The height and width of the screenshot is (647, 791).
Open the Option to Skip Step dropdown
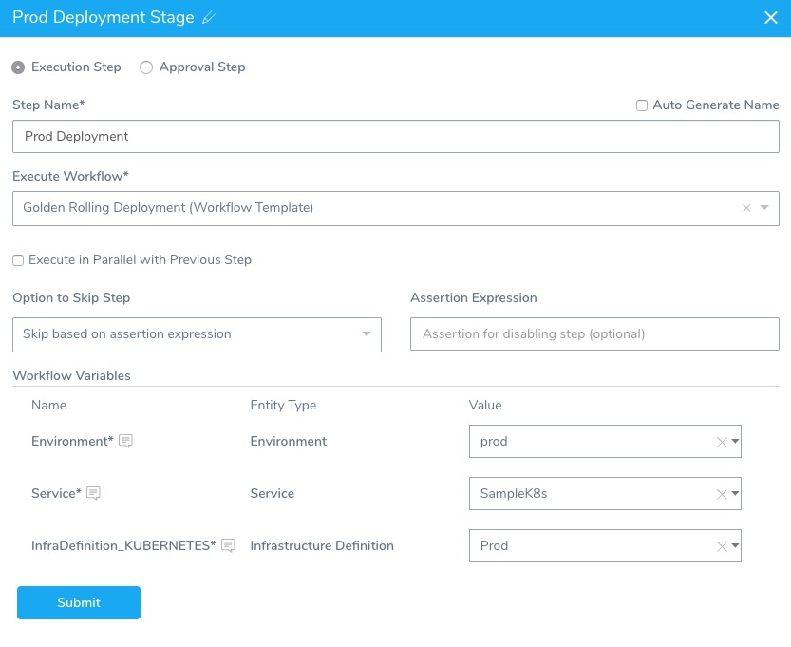pyautogui.click(x=197, y=334)
